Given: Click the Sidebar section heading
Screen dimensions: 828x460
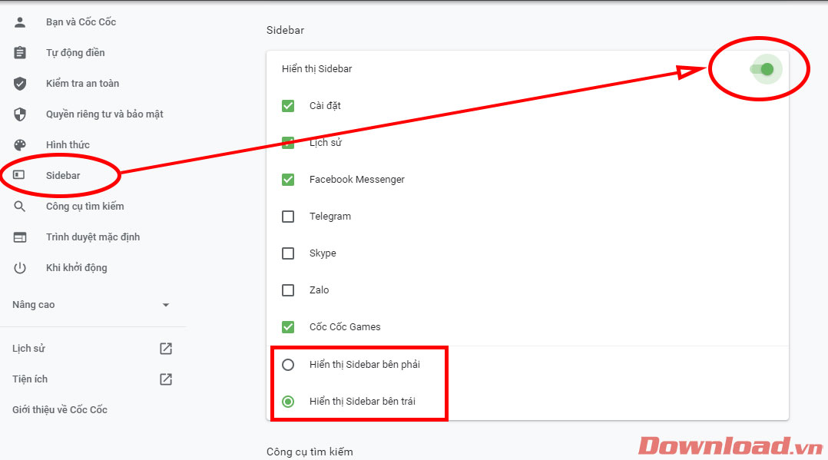Looking at the screenshot, I should click(285, 30).
